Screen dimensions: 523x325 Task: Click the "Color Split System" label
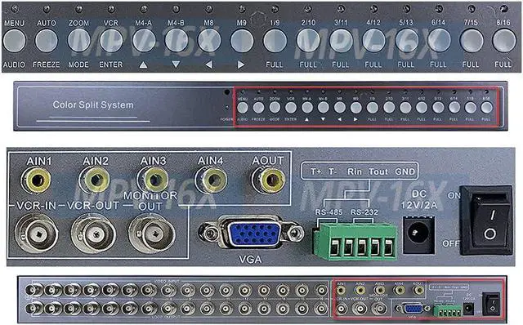click(x=93, y=105)
